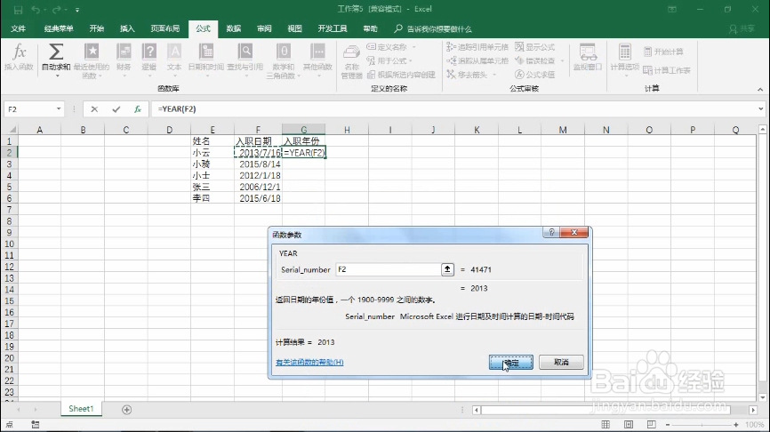Switch to Page Layout view in status bar
This screenshot has width=770, height=432.
pos(629,424)
